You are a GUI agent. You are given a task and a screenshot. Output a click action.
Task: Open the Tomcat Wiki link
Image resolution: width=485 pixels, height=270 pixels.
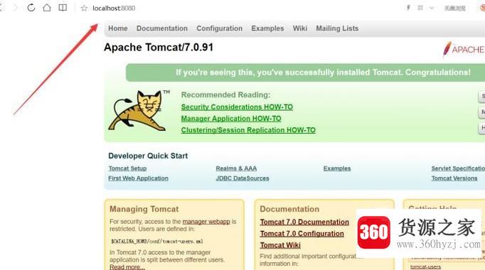(x=280, y=245)
